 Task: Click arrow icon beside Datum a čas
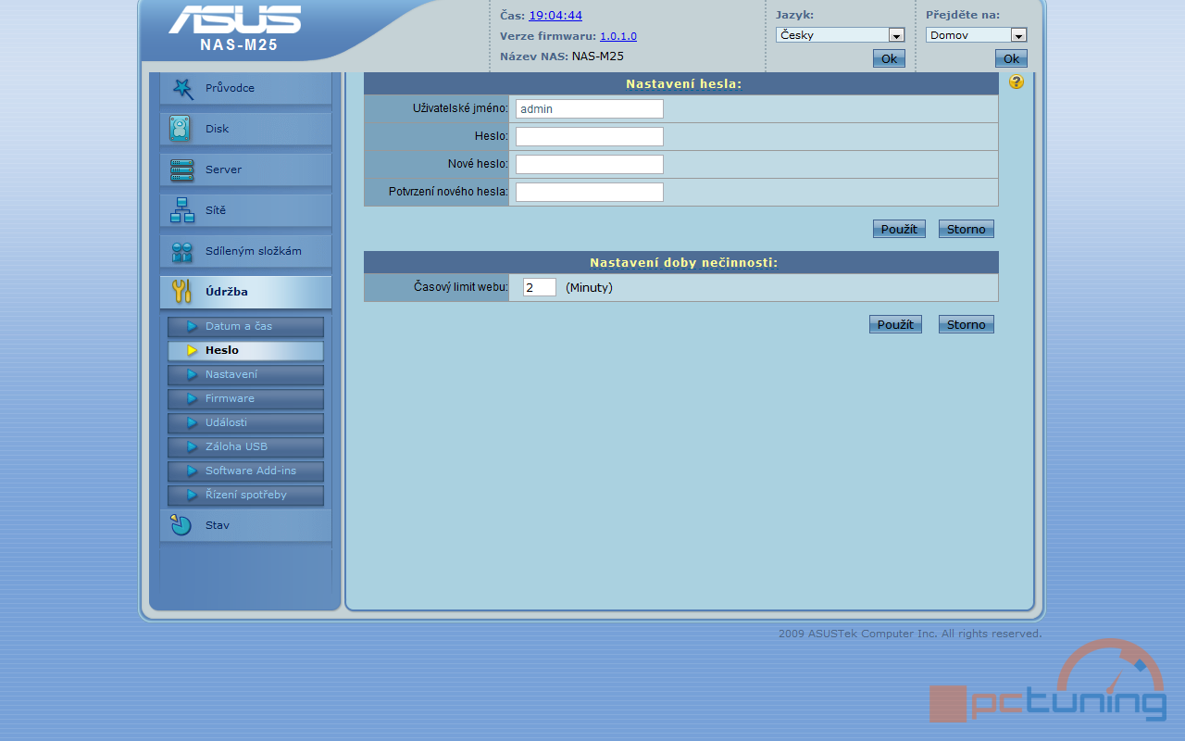click(193, 326)
